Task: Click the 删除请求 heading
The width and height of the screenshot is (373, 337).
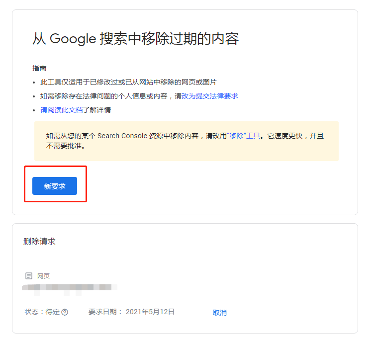Action: pos(39,242)
